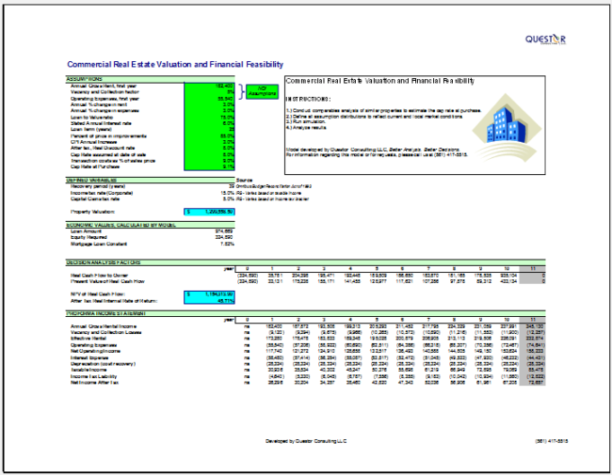Click Annual % change in rent label
This screenshot has width=612, height=475.
[99, 104]
